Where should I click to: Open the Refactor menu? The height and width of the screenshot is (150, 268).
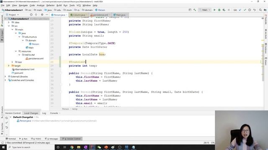pos(50,5)
